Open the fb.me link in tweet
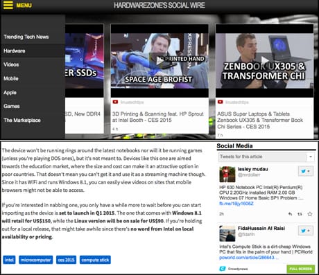This screenshot has height=275, width=319. (x=236, y=204)
